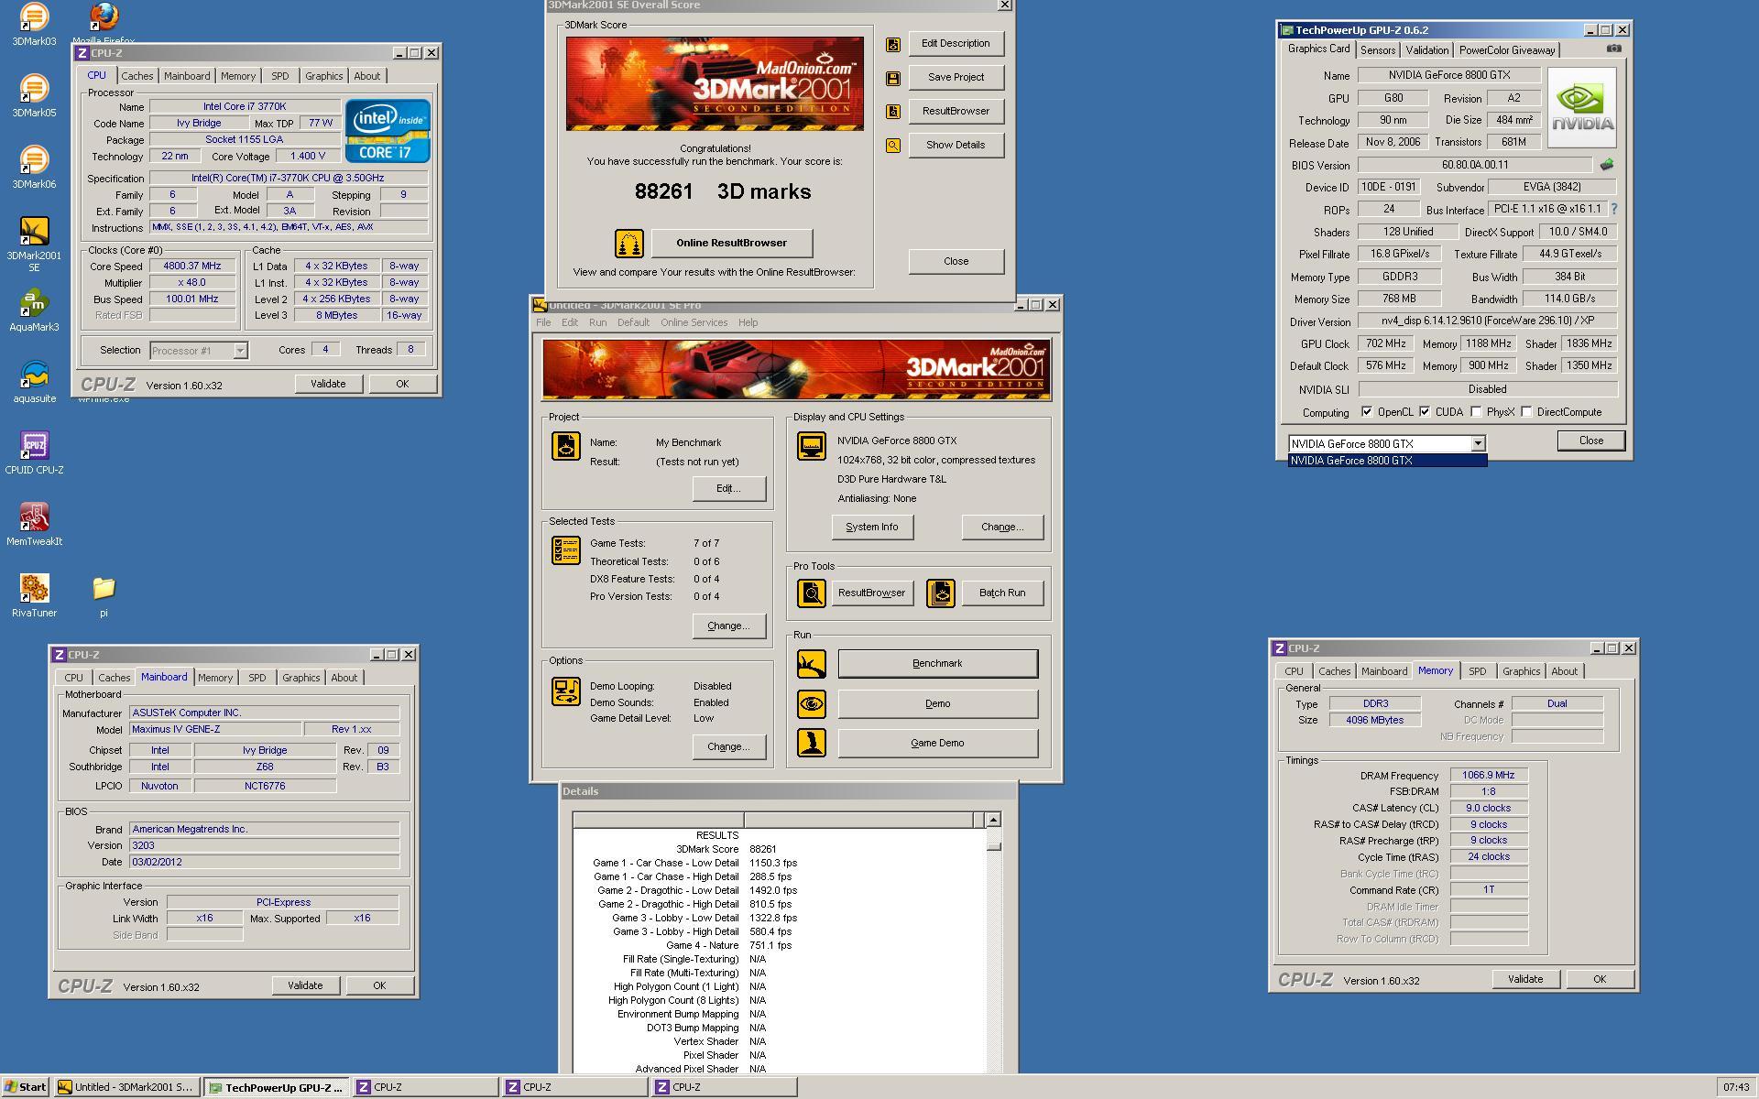Click the Selected Tests checklist icon
This screenshot has height=1099, width=1759.
[566, 550]
